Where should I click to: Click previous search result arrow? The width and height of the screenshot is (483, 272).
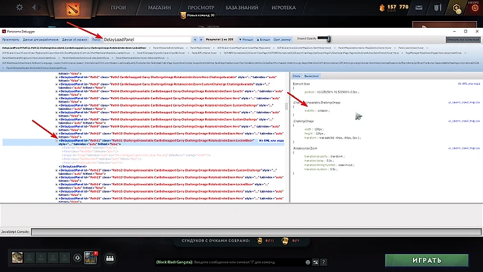(195, 40)
